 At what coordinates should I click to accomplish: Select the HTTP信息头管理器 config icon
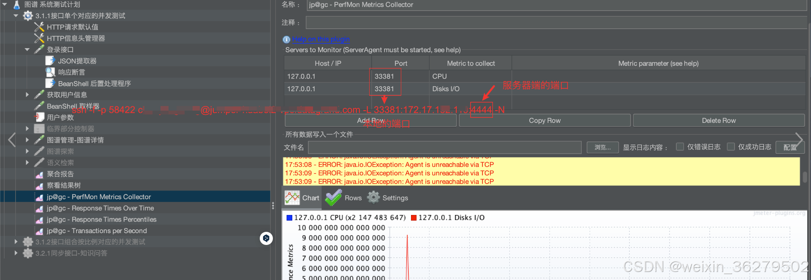pos(39,38)
